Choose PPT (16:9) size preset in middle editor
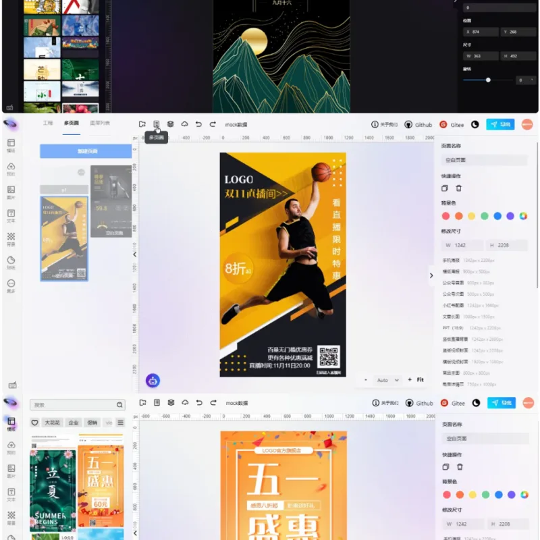 [x=471, y=328]
